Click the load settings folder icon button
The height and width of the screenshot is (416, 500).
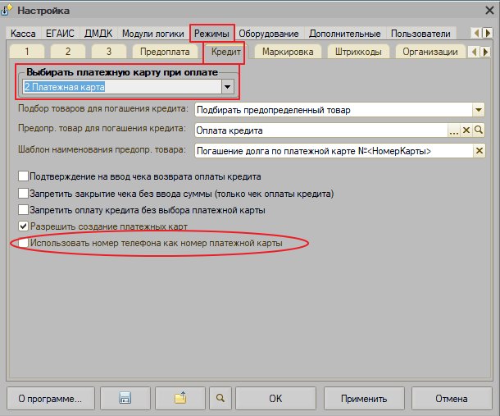180,398
